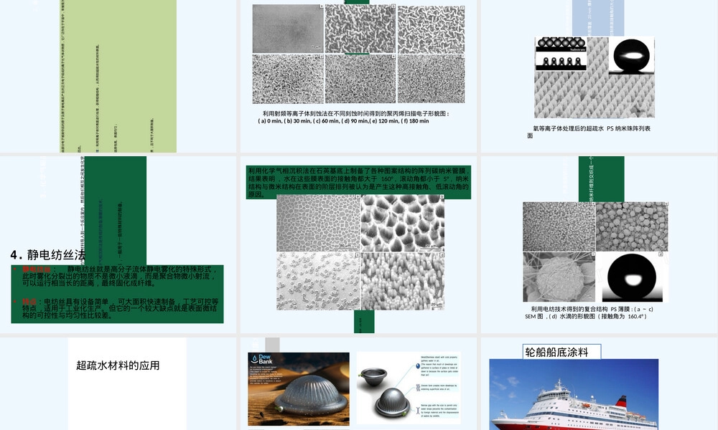Select the slide showing six plasma-etched SEM images

[x=358, y=76]
